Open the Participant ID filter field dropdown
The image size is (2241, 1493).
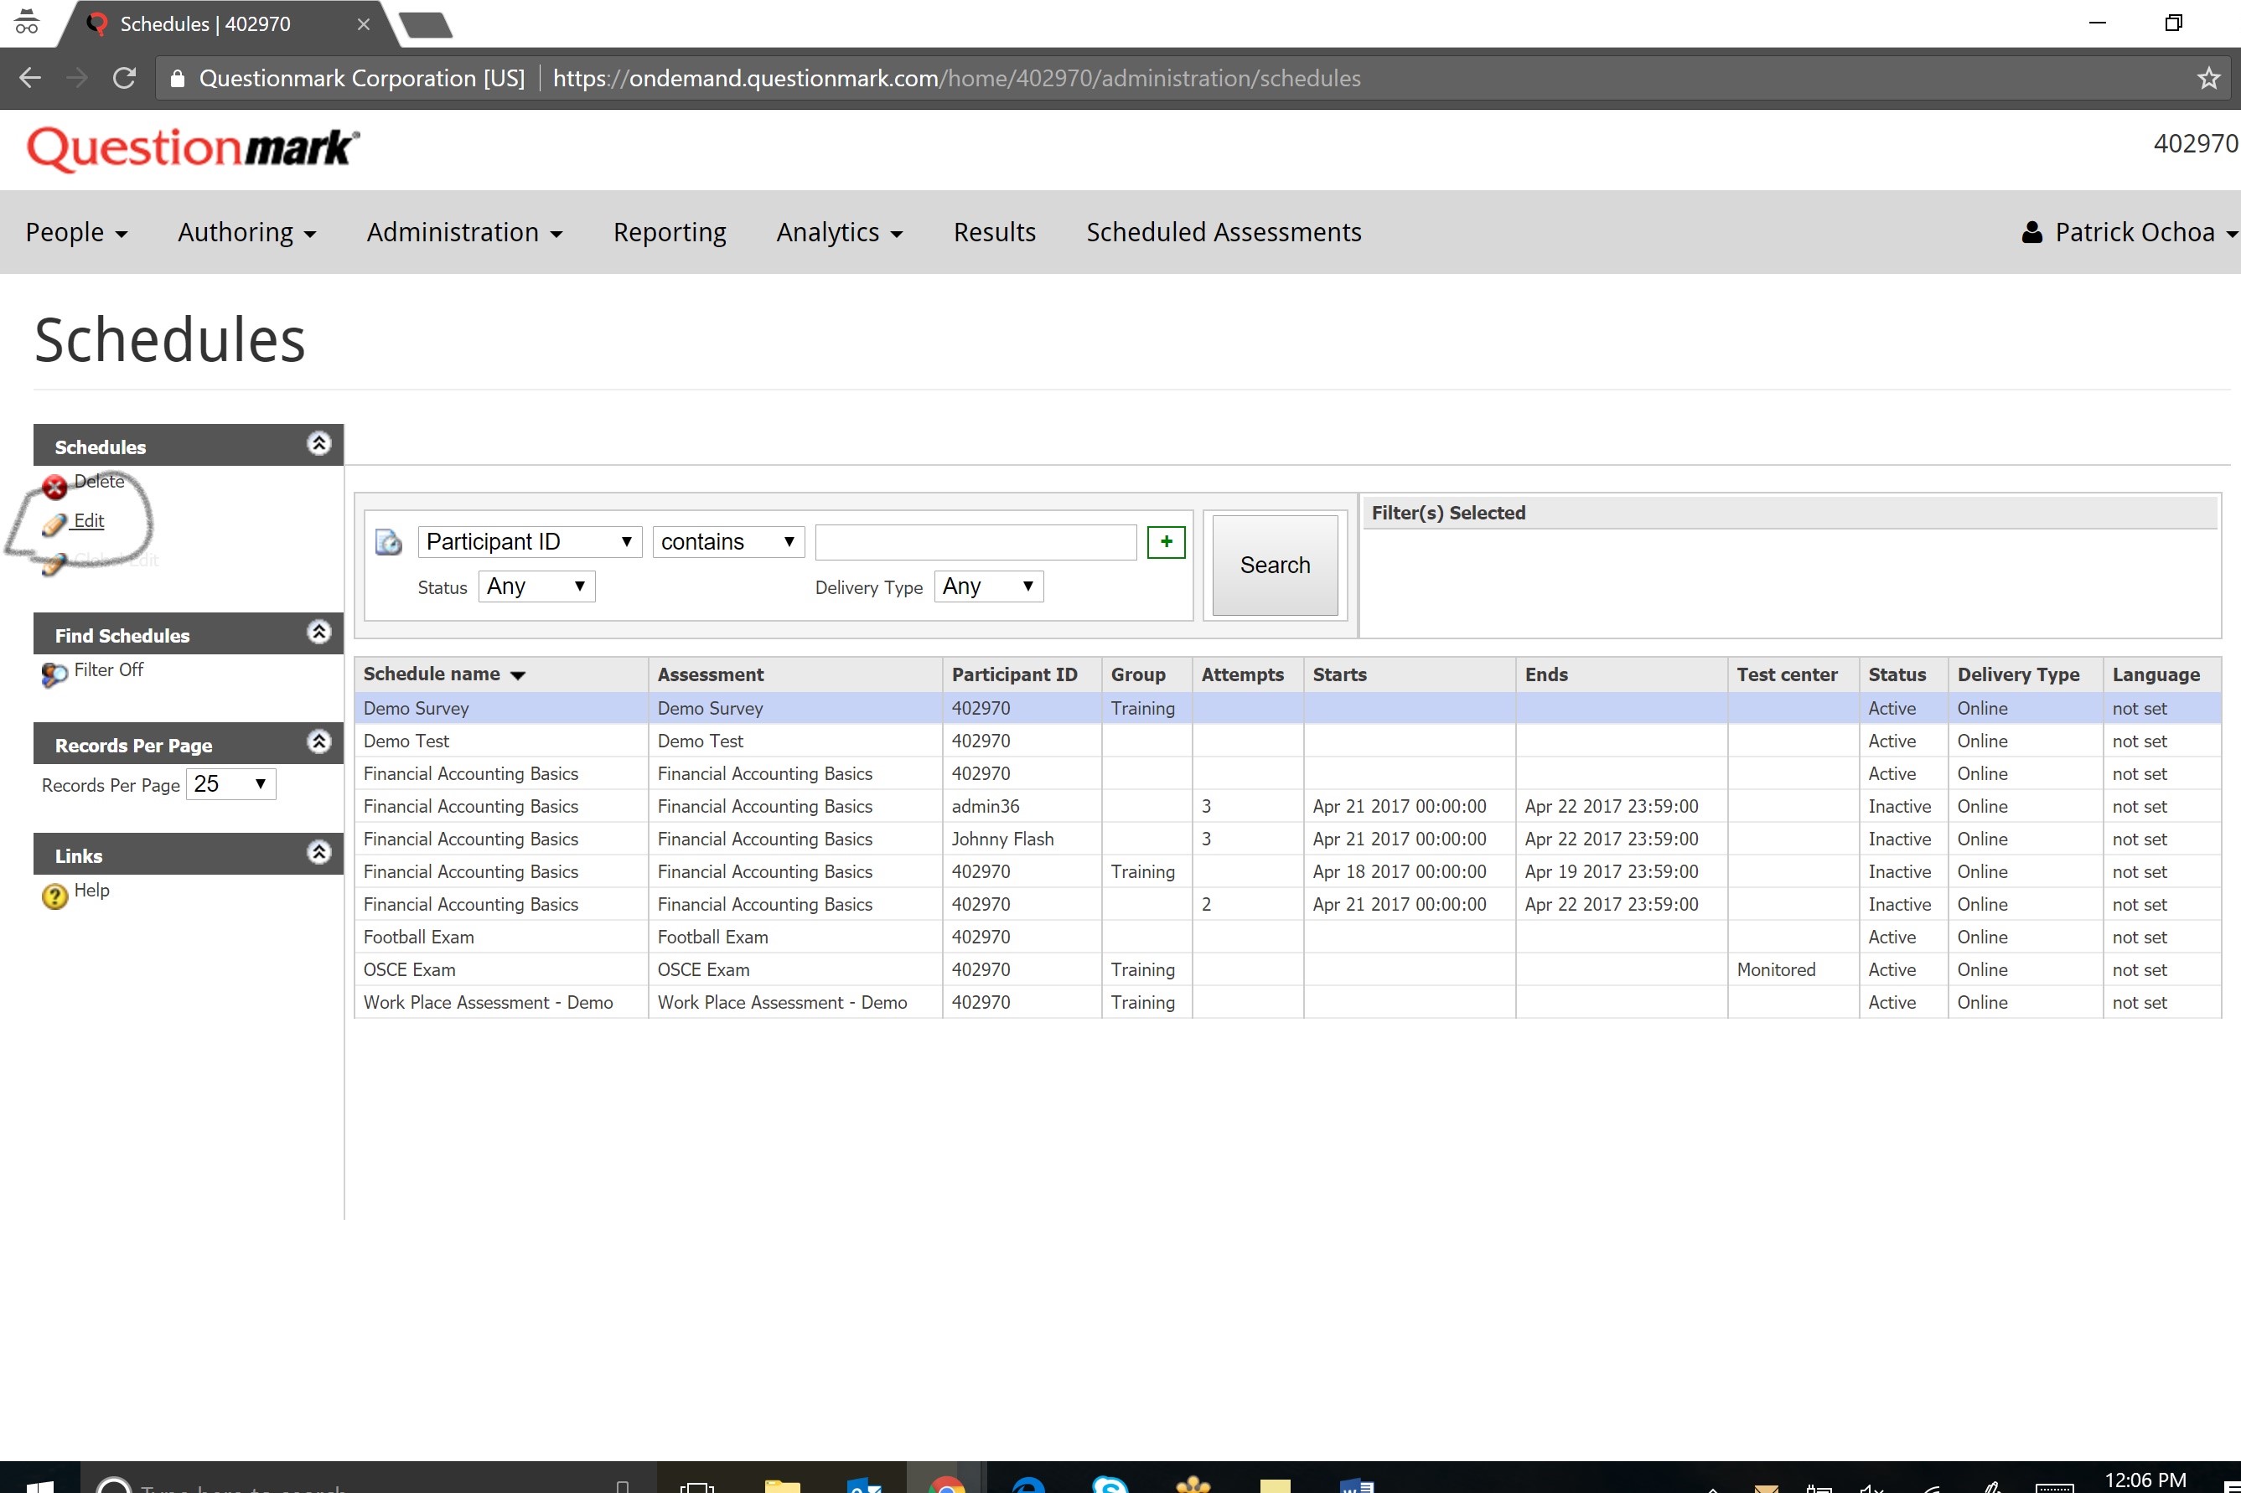pyautogui.click(x=530, y=542)
